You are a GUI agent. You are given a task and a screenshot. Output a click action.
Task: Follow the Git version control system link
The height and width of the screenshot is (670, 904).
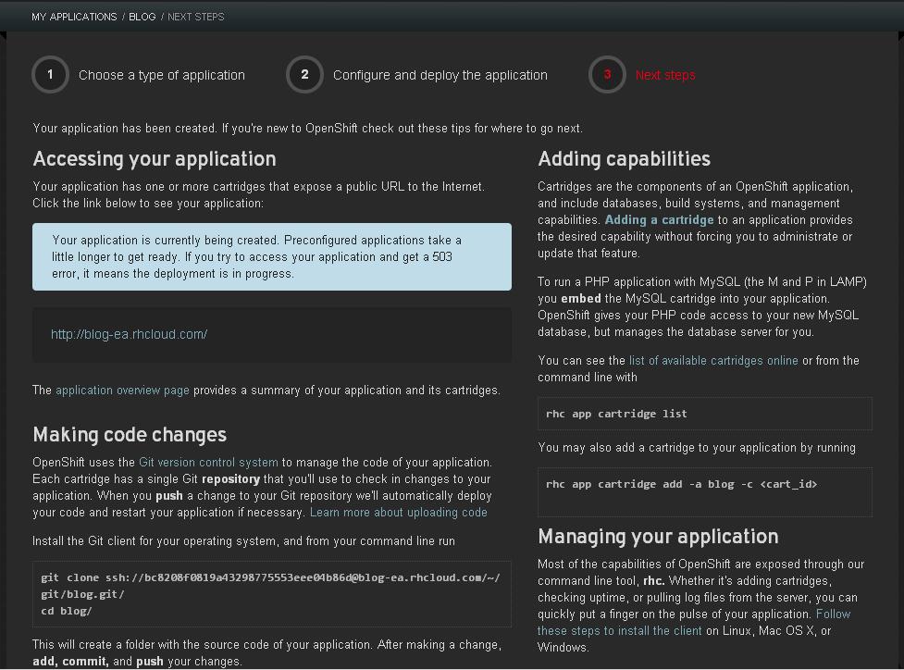[208, 463]
